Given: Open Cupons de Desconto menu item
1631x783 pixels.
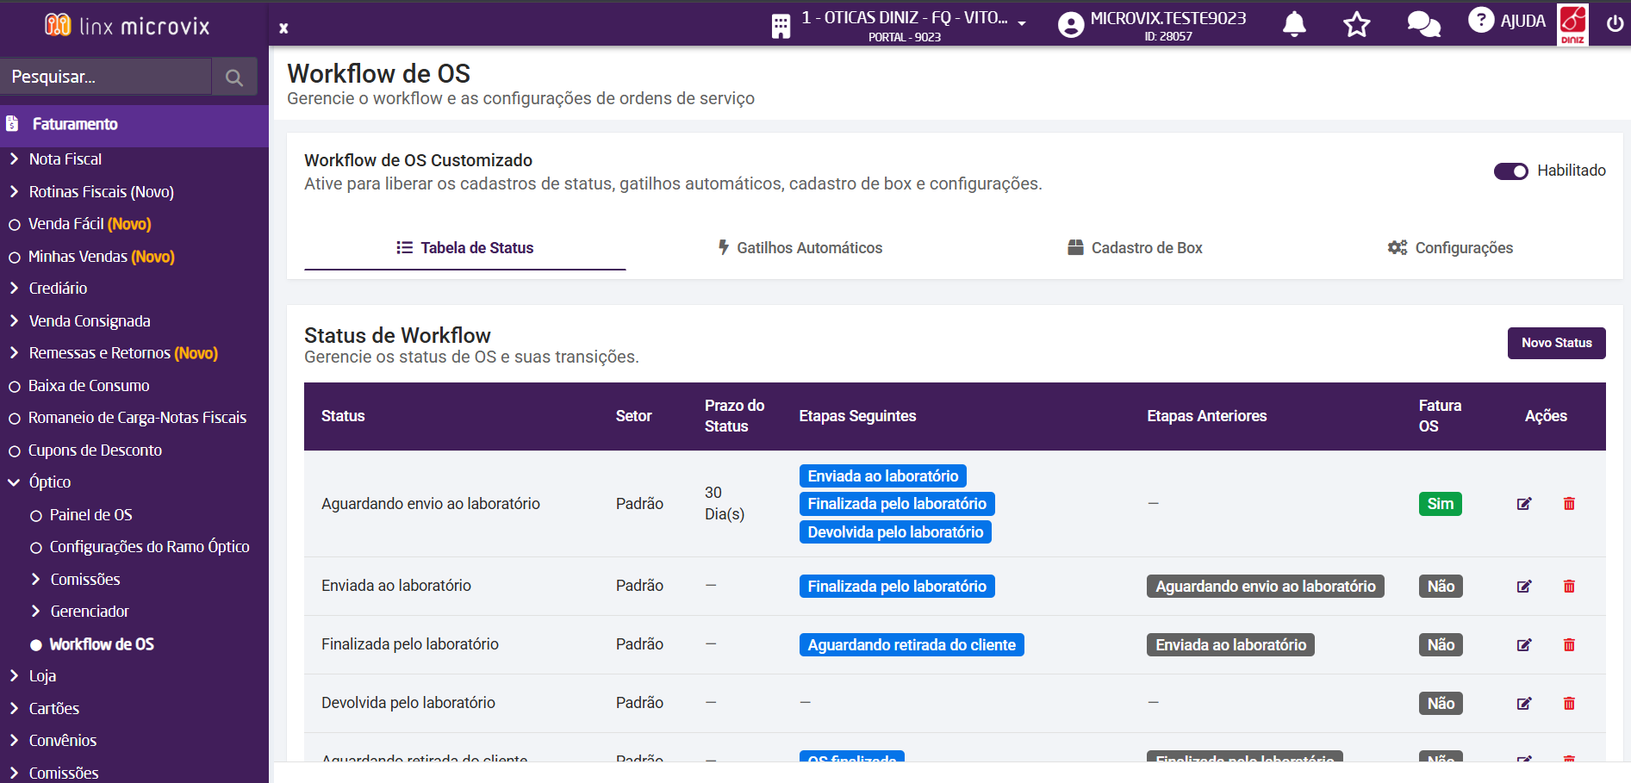Looking at the screenshot, I should tap(95, 451).
